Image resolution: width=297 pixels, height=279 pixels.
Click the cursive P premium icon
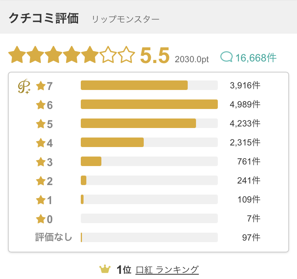click(24, 86)
